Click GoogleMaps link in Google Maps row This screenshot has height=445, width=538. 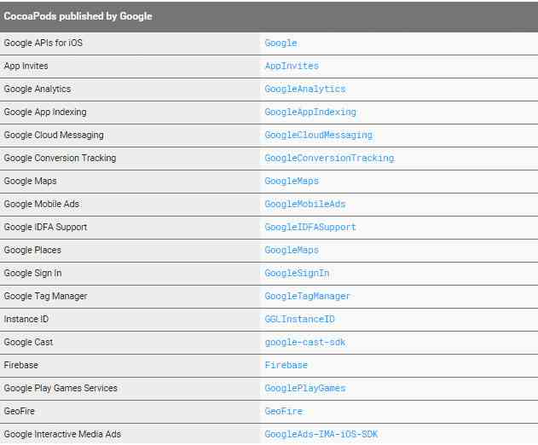coord(292,182)
